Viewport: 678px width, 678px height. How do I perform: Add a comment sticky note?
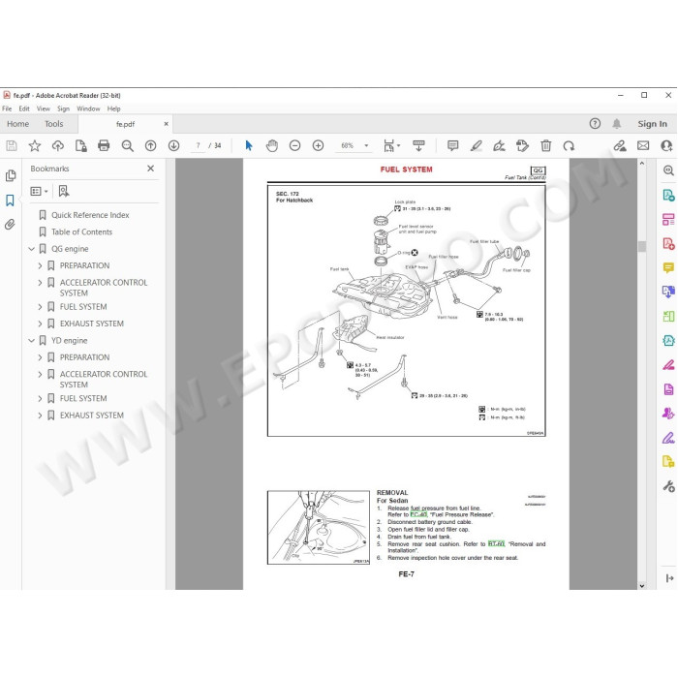click(452, 145)
